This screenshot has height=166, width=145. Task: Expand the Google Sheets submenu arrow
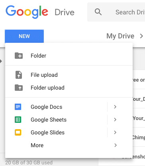115,120
